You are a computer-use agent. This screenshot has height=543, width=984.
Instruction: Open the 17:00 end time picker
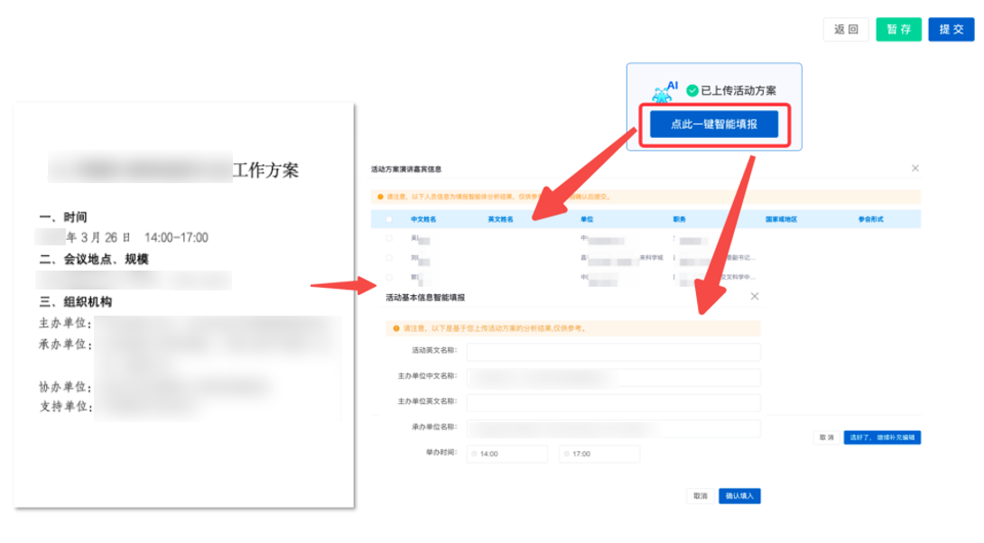click(x=599, y=453)
